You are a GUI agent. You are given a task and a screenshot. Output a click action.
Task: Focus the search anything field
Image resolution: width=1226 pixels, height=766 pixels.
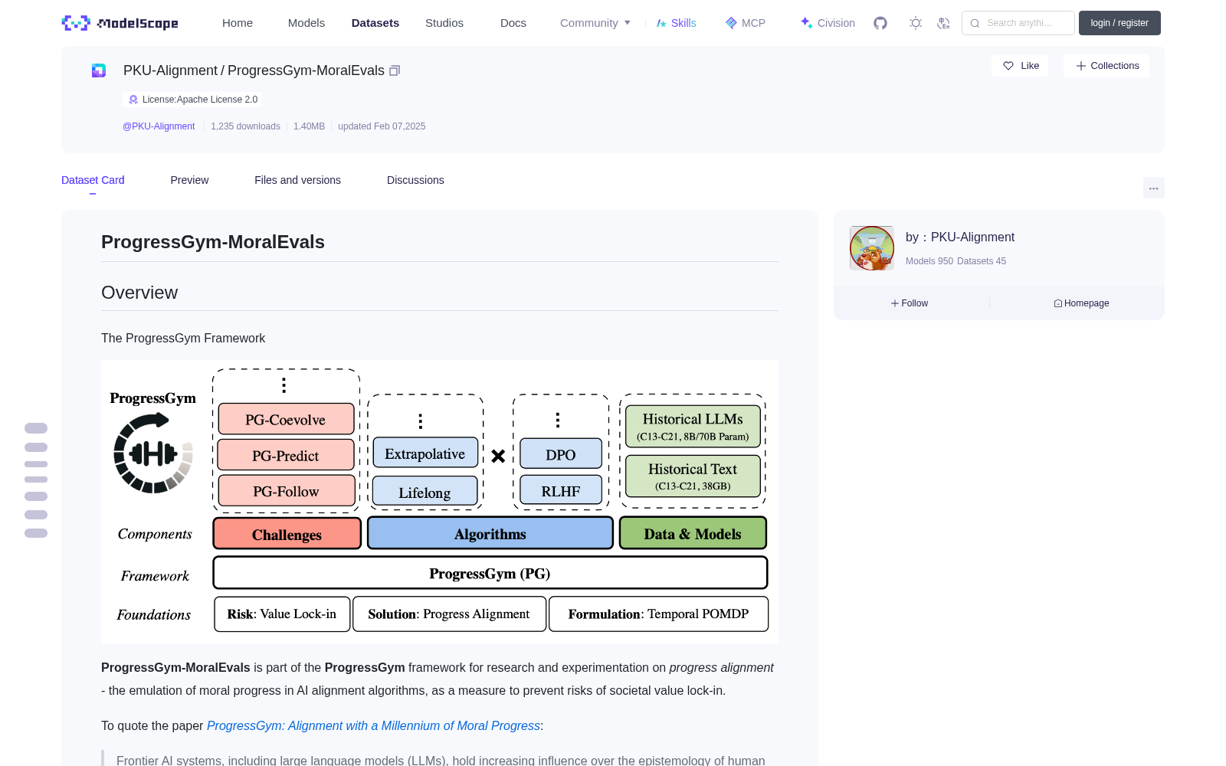point(1018,23)
